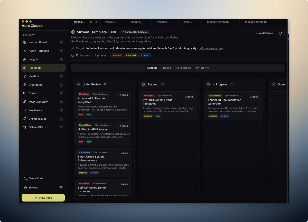
Task: Open the Ideation section
Action: (43, 76)
